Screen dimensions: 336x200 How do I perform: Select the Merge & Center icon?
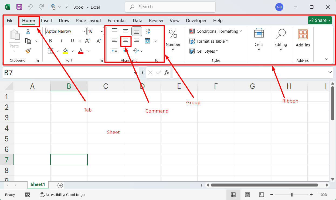147,41
